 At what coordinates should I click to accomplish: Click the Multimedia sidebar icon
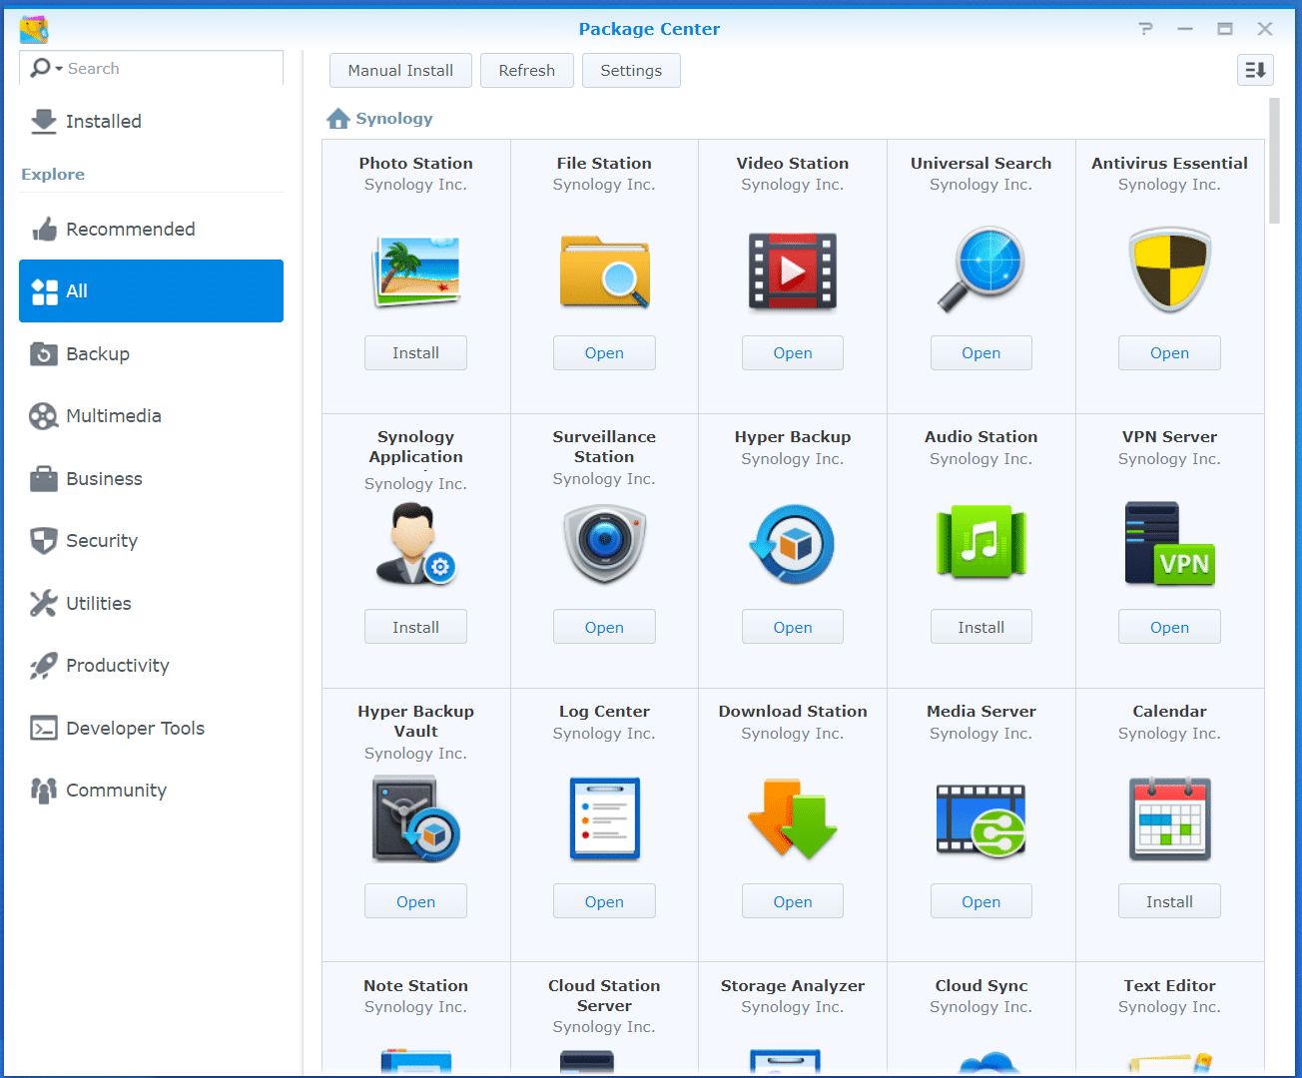click(44, 416)
